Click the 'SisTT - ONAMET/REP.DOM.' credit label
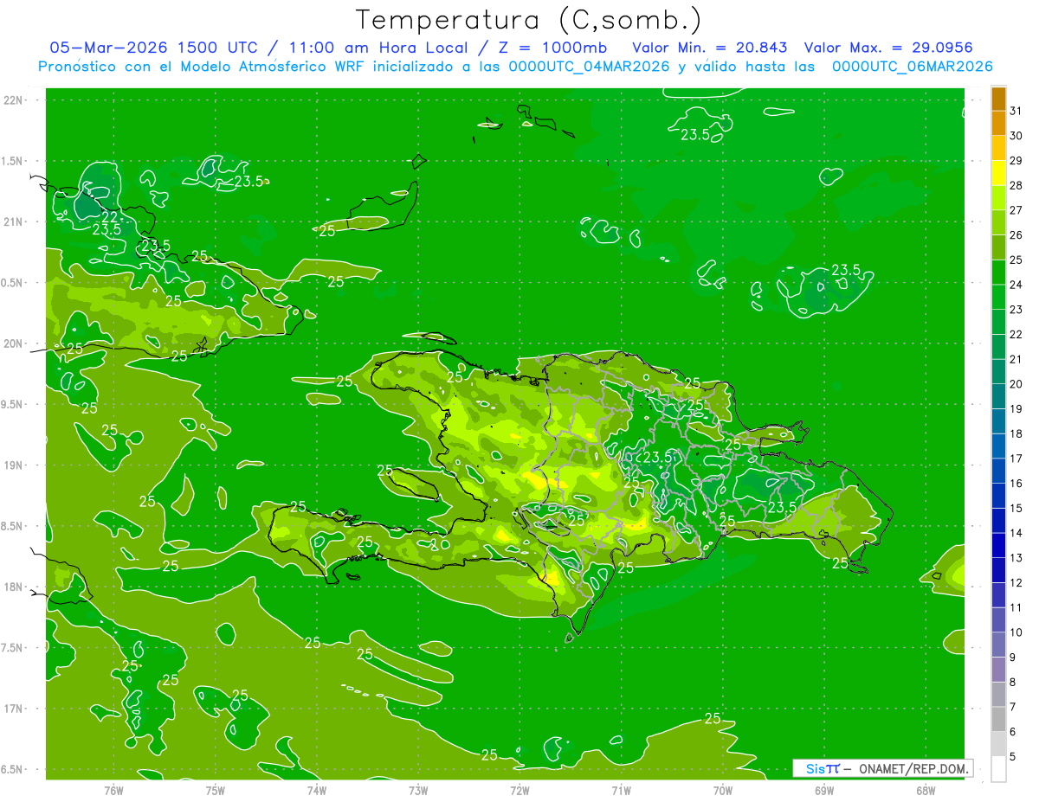1039x802 pixels. coord(882,768)
